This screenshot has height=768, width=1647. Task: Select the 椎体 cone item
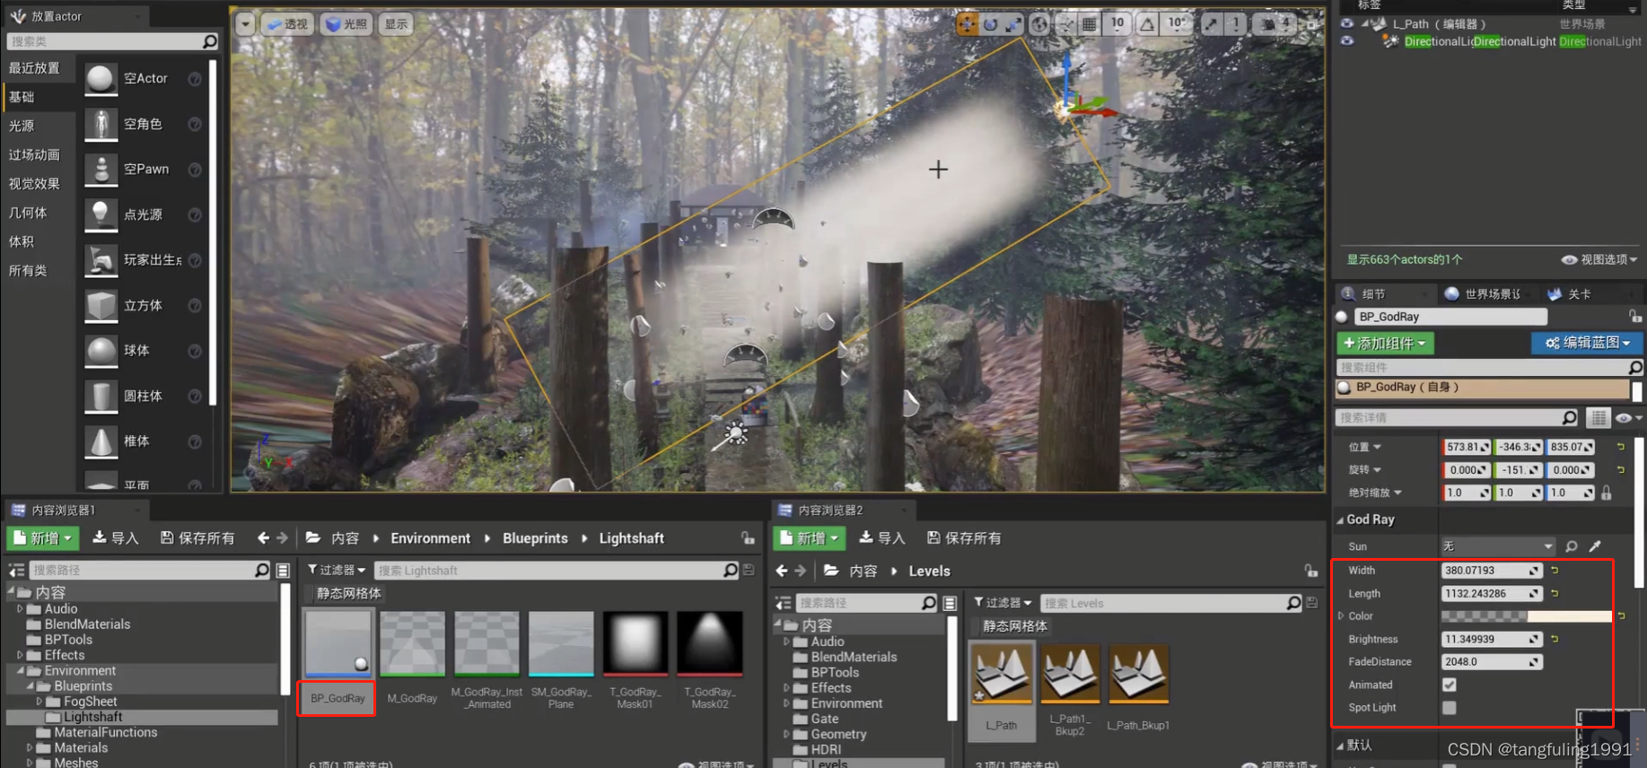(x=144, y=441)
